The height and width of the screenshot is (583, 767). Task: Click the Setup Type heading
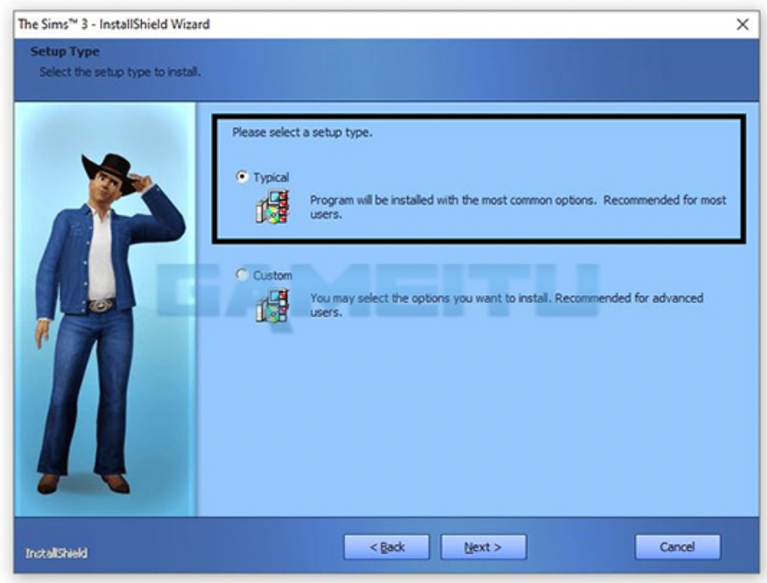(65, 52)
